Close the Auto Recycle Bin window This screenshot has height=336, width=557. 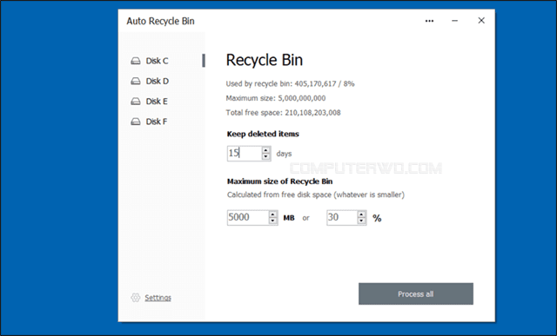coord(481,21)
